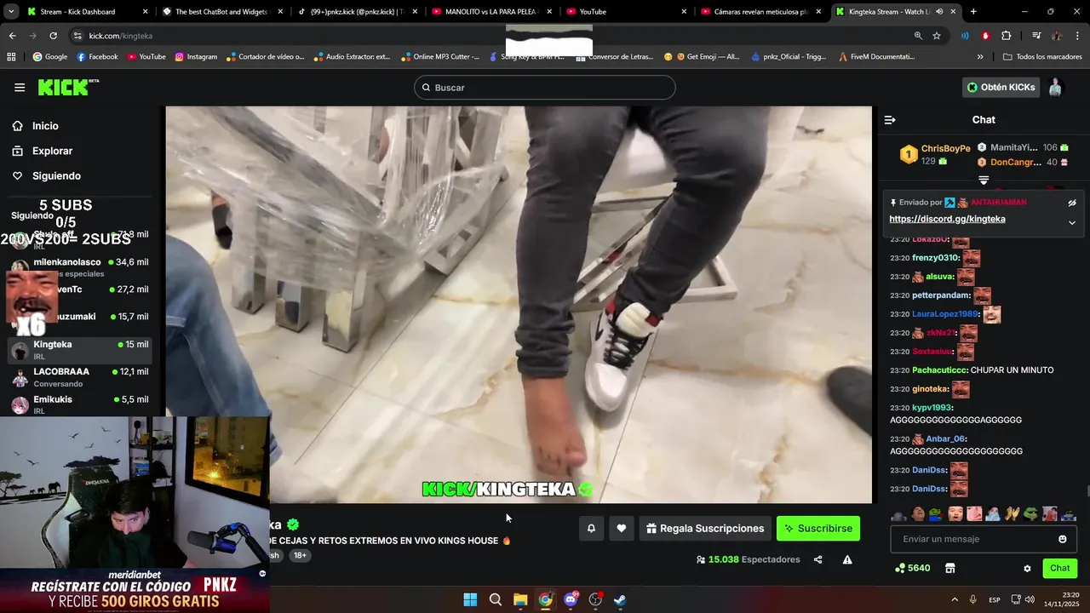Open the pinned discord.gg/kingteka link
1090x613 pixels.
[x=947, y=219]
